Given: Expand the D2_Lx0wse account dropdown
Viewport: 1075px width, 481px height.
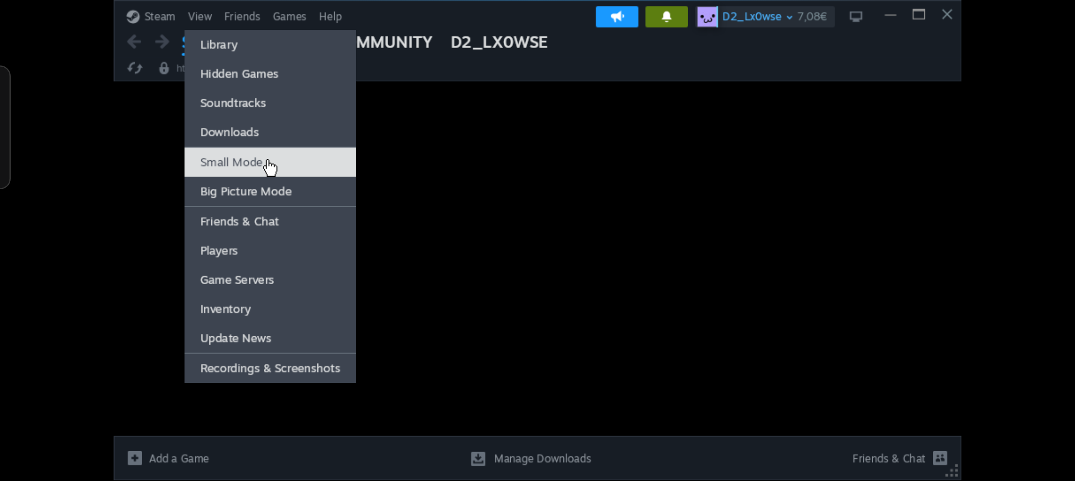Looking at the screenshot, I should (789, 17).
